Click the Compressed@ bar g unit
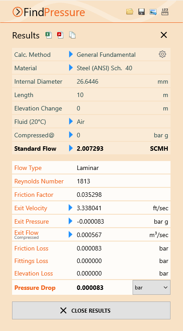Image resolution: width=183 pixels, height=331 pixels. pyautogui.click(x=161, y=136)
